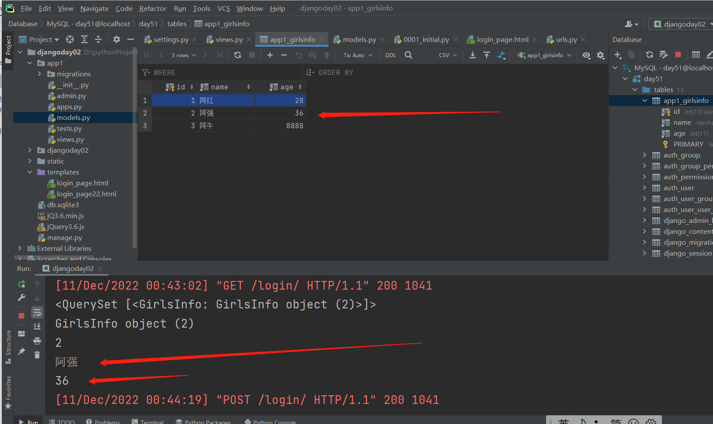713x424 pixels.
Task: Open the app1_girlsinfo table switcher dropdown
Action: tap(544, 55)
